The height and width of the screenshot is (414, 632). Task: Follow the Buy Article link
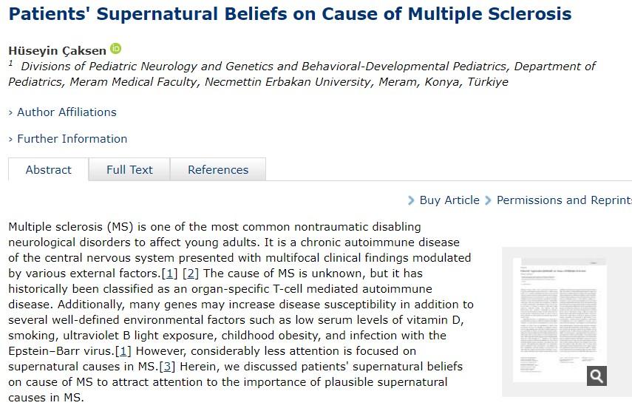[x=449, y=200]
